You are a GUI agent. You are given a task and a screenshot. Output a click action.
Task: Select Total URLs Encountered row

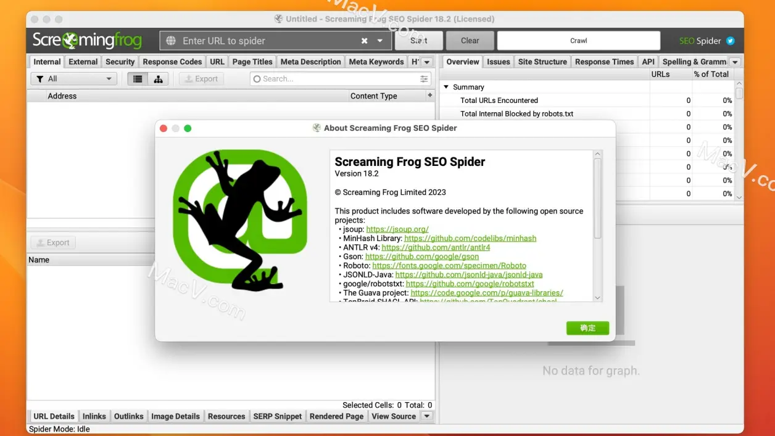click(x=587, y=101)
